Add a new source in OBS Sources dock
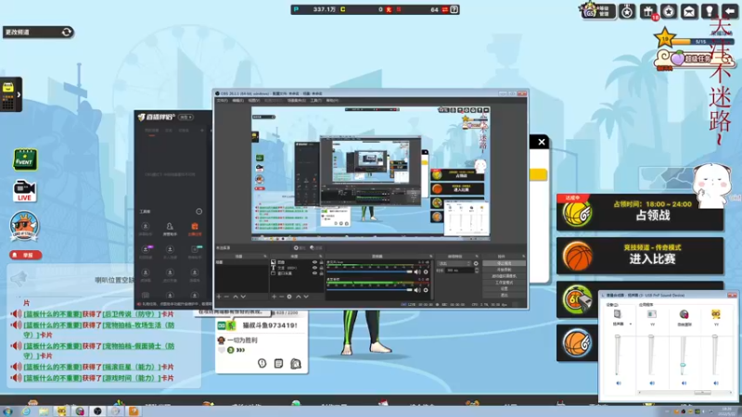The image size is (742, 417). tap(274, 297)
